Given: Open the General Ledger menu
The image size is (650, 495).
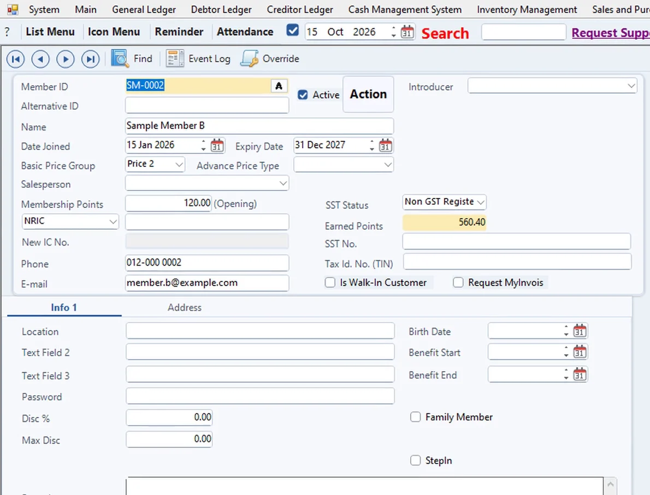Looking at the screenshot, I should tap(144, 9).
